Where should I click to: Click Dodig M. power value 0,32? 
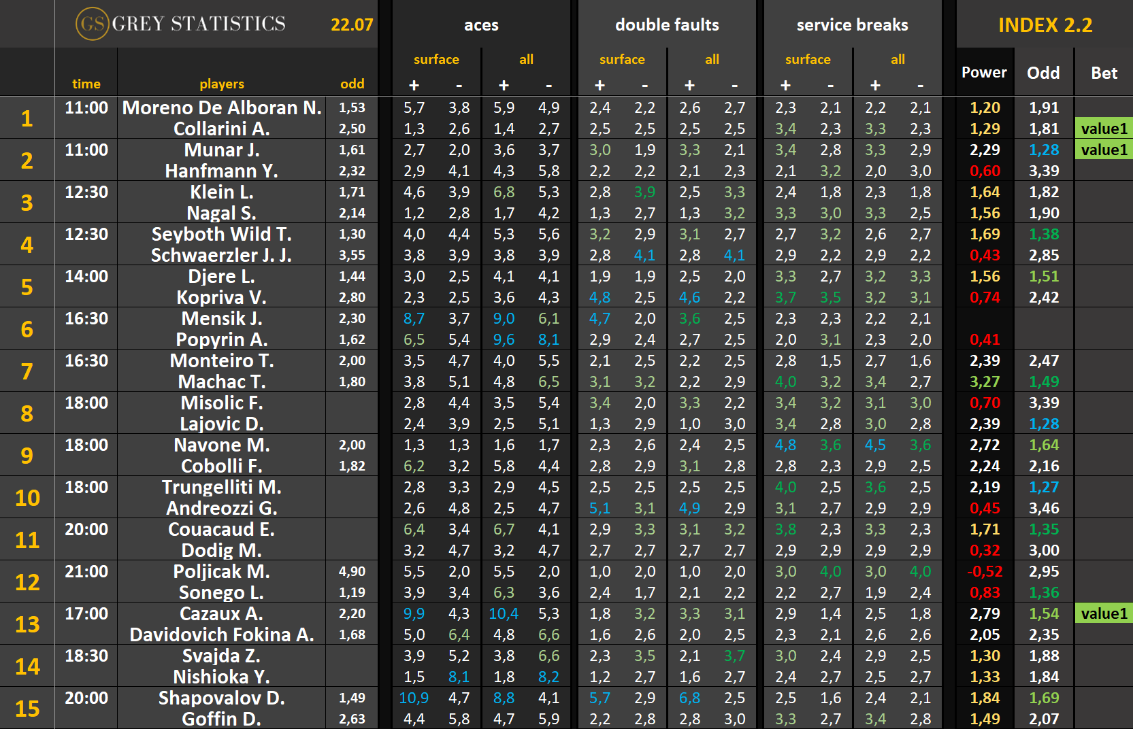(985, 550)
